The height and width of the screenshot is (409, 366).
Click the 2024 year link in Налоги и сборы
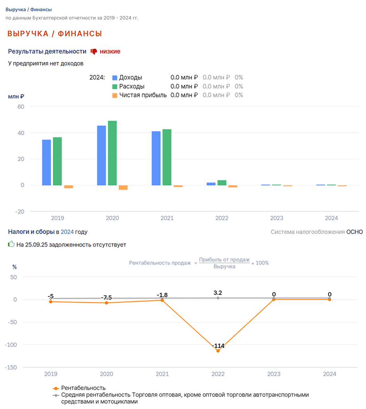pyautogui.click(x=67, y=232)
